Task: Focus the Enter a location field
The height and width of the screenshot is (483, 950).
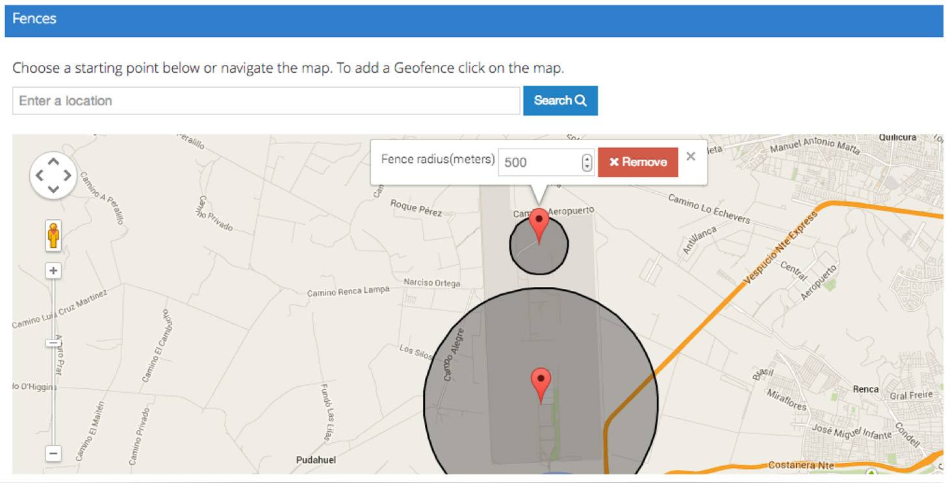Action: [x=266, y=101]
